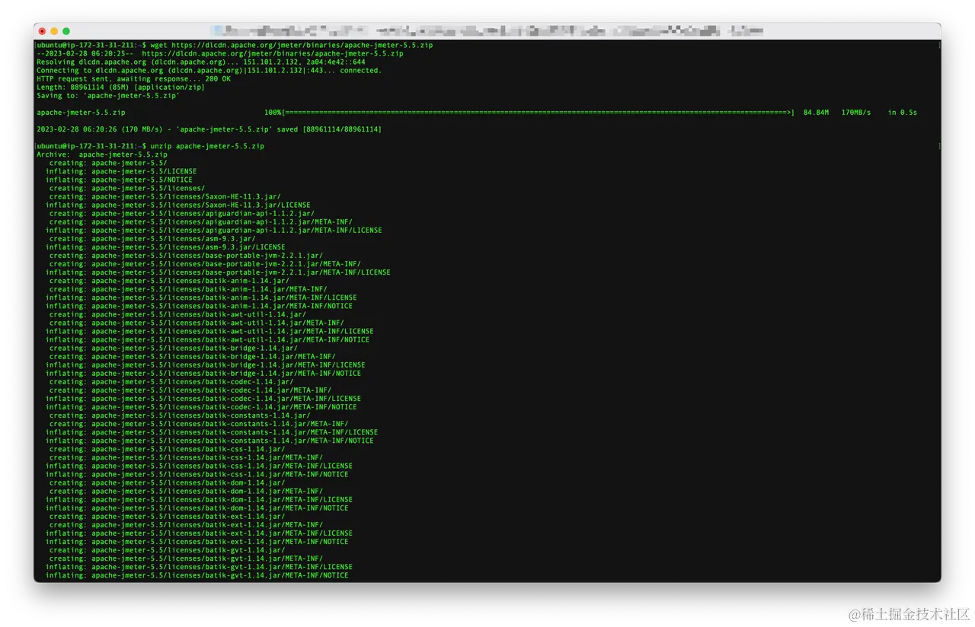
Task: Click 'inflating: apache-jmeter-5.5/NOTICE' line
Action: (119, 180)
